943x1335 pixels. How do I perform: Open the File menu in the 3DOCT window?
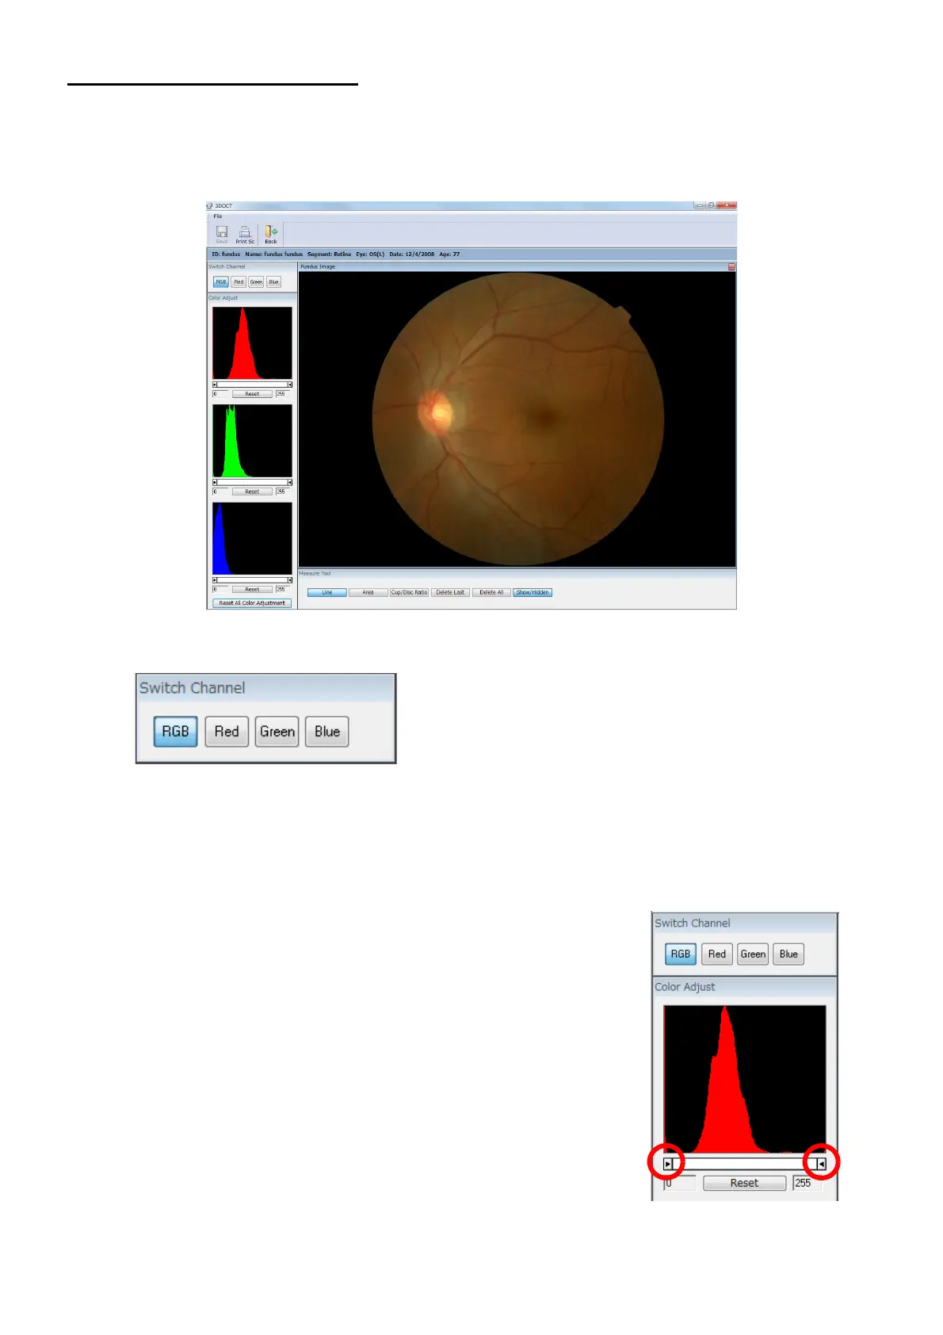[218, 216]
